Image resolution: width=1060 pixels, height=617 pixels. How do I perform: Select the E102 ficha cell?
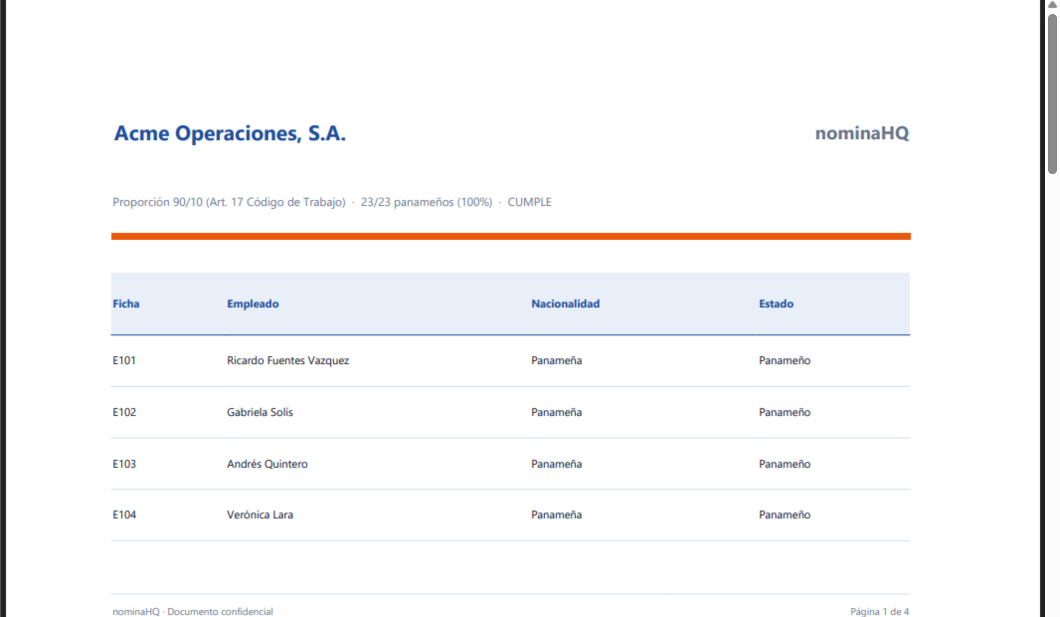tap(124, 412)
